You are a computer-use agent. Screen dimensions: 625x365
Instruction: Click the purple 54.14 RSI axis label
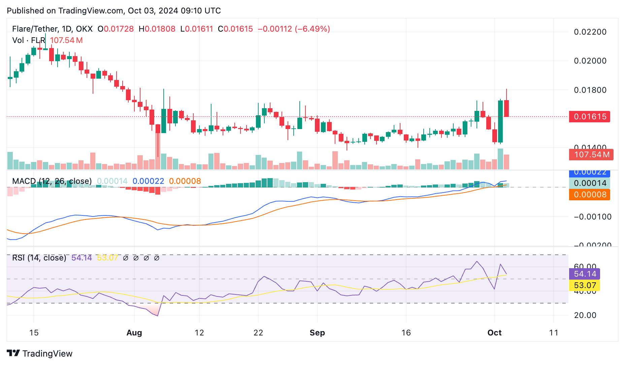point(585,274)
